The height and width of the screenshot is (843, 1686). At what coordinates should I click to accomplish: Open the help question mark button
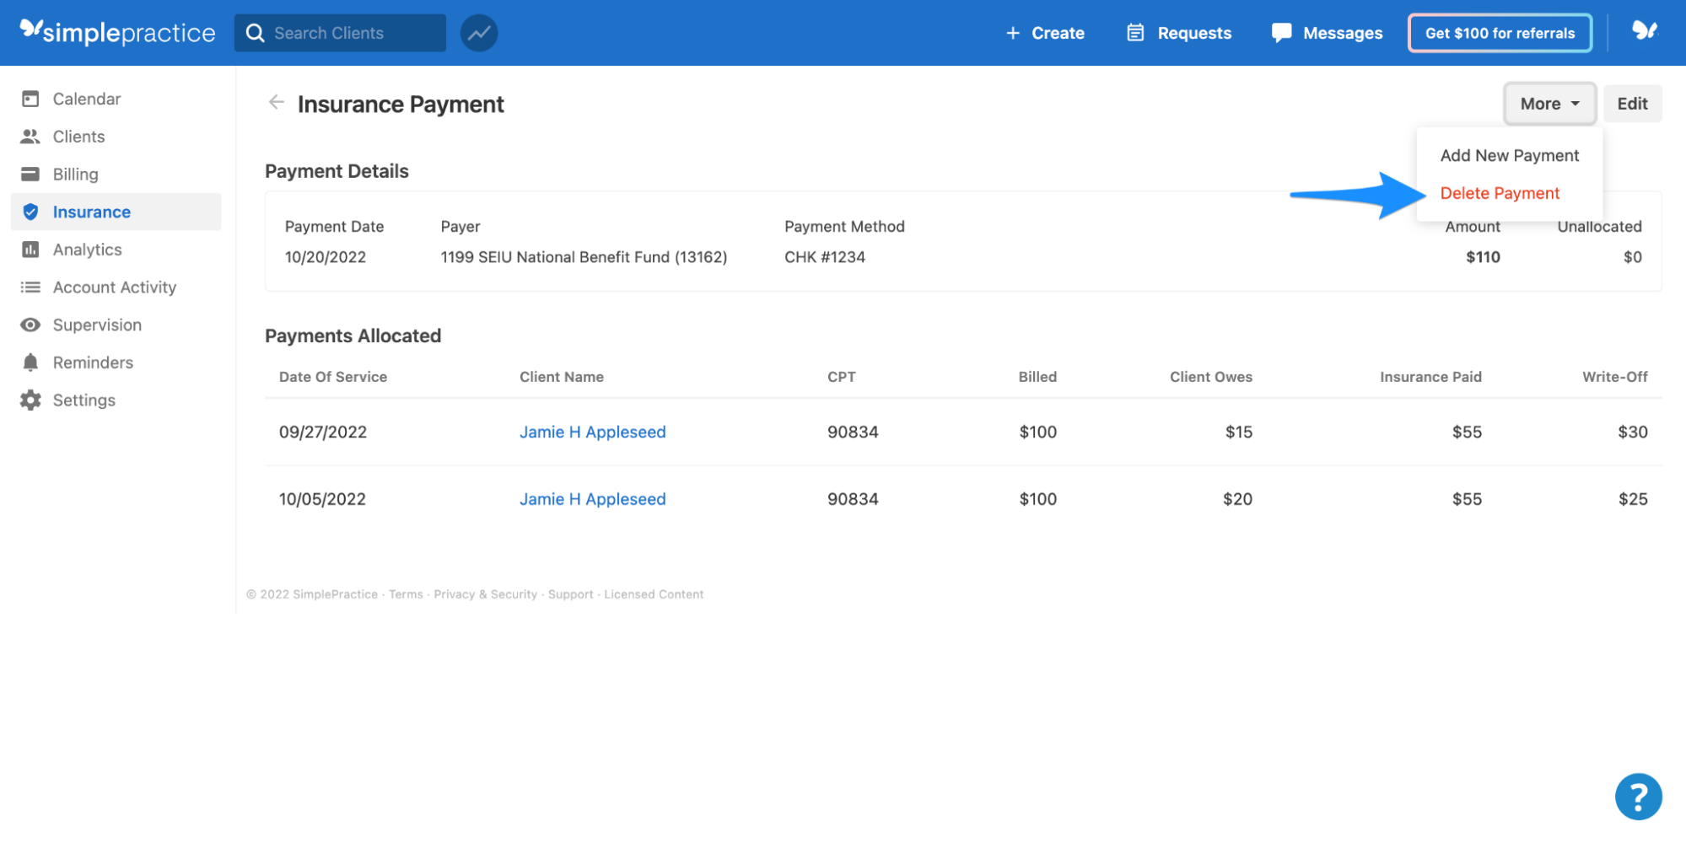coord(1638,796)
